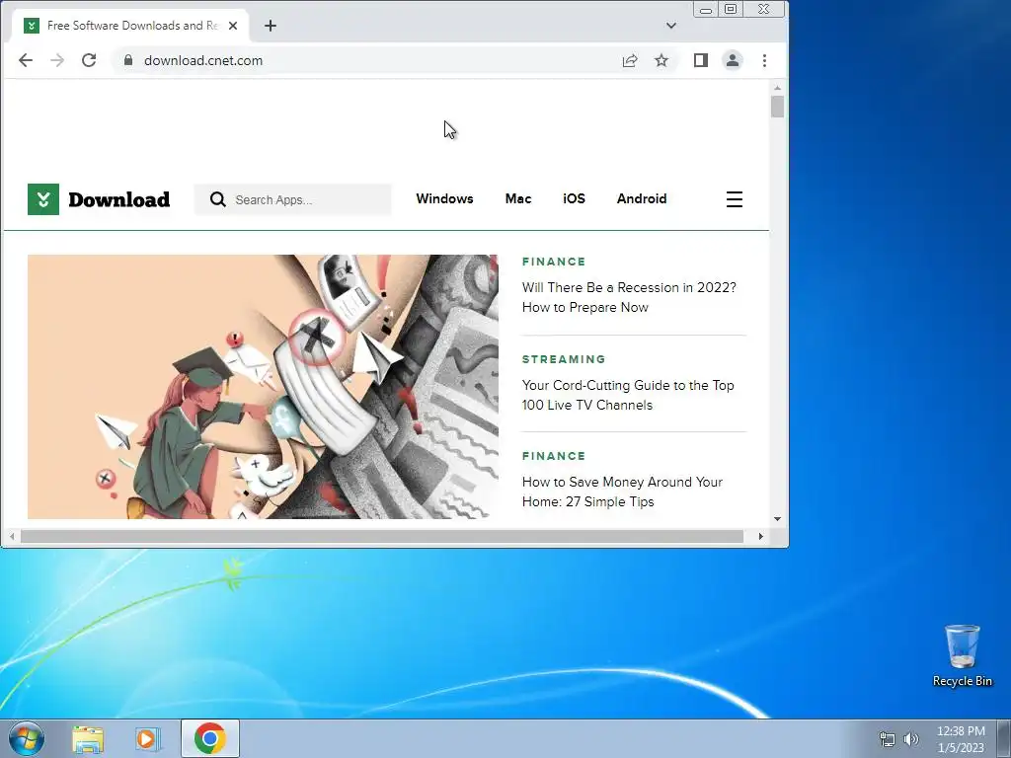Expand the tab search chevron
The width and height of the screenshot is (1011, 758).
click(x=671, y=26)
